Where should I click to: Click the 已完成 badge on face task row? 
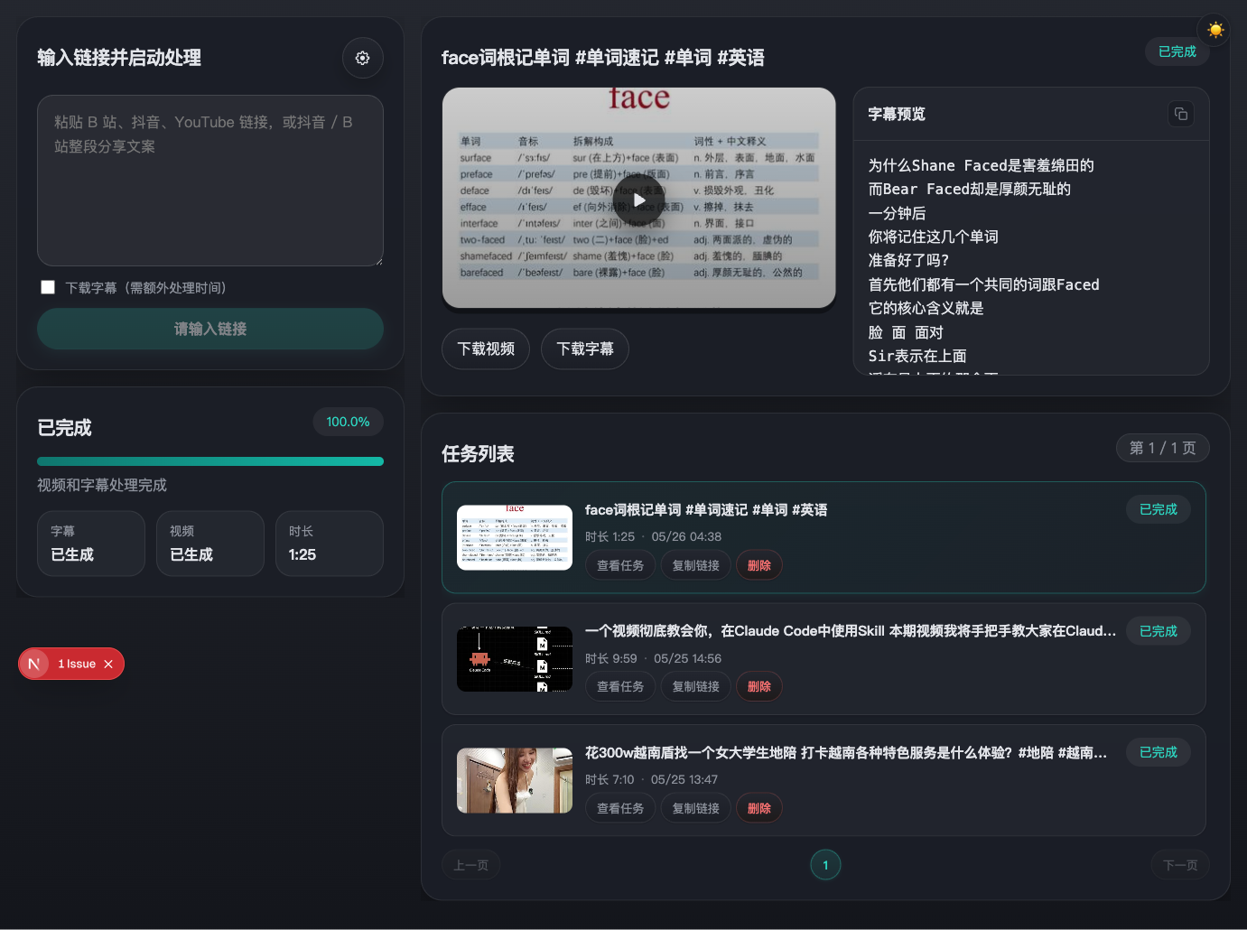pos(1159,509)
